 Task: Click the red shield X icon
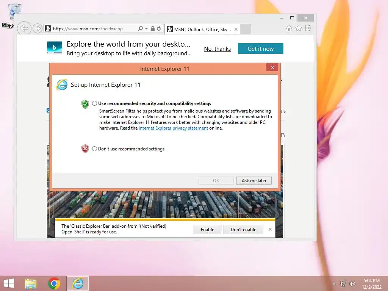click(x=85, y=149)
